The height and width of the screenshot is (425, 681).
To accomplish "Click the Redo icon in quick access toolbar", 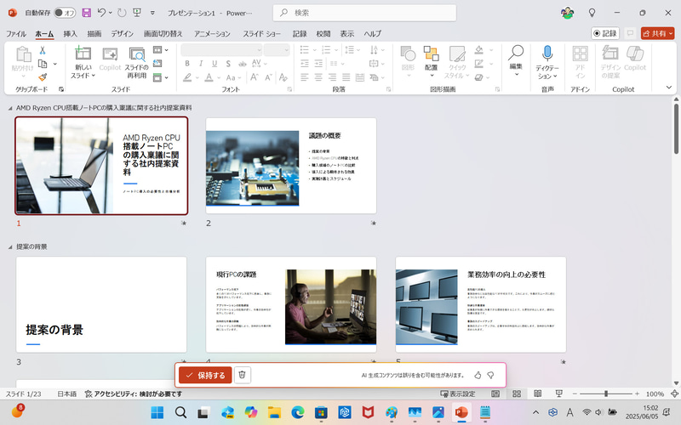I will (x=122, y=13).
